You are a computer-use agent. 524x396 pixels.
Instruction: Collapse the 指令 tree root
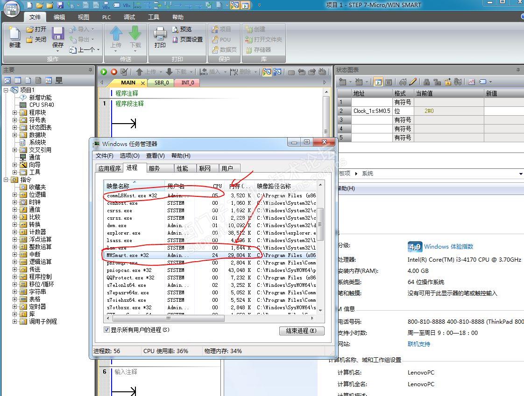tap(6, 180)
